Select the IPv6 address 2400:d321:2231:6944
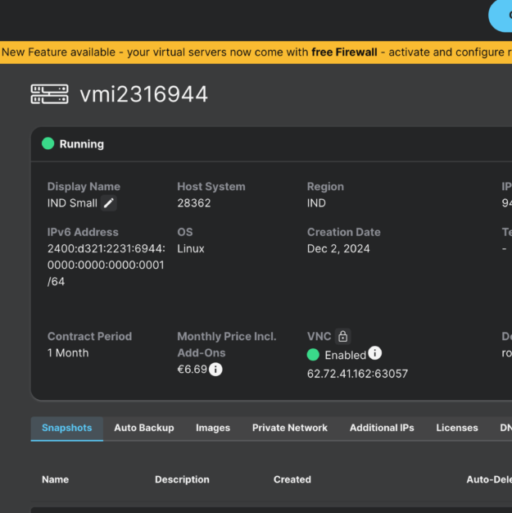This screenshot has height=513, width=512. pos(106,265)
